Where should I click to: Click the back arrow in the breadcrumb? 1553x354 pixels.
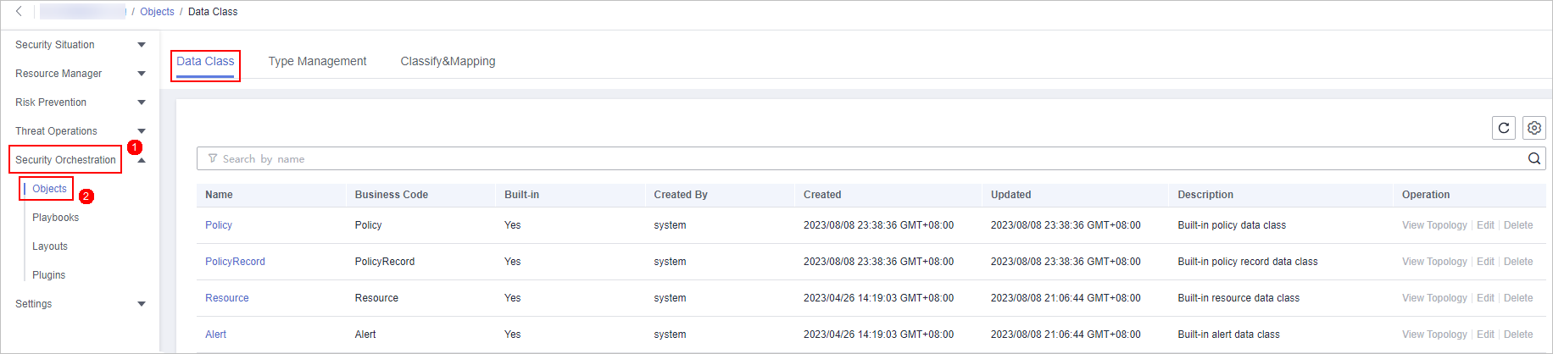coord(19,12)
